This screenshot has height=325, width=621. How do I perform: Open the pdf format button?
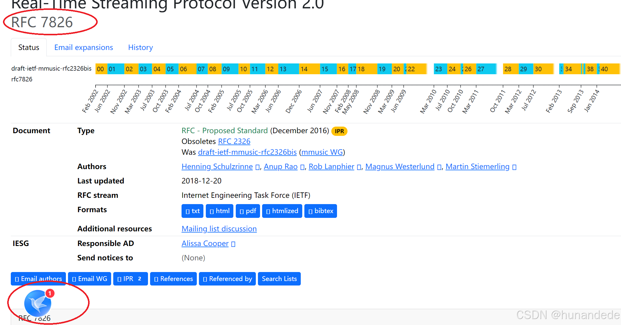pyautogui.click(x=248, y=211)
